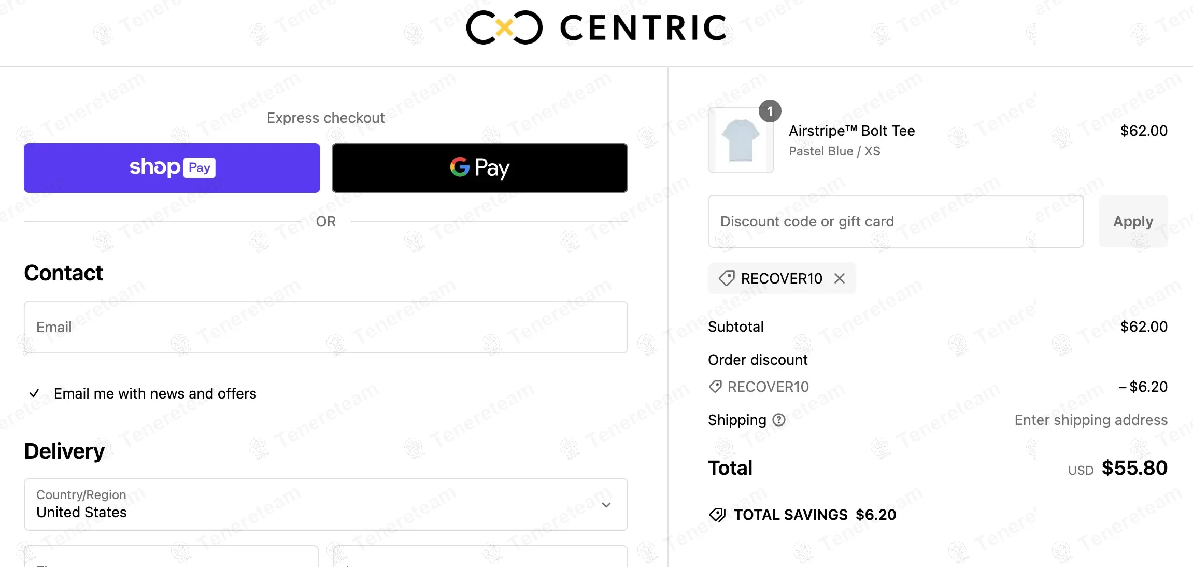Open the Airstripe Bolt Tee thumbnail
This screenshot has height=567, width=1193.
(x=741, y=140)
